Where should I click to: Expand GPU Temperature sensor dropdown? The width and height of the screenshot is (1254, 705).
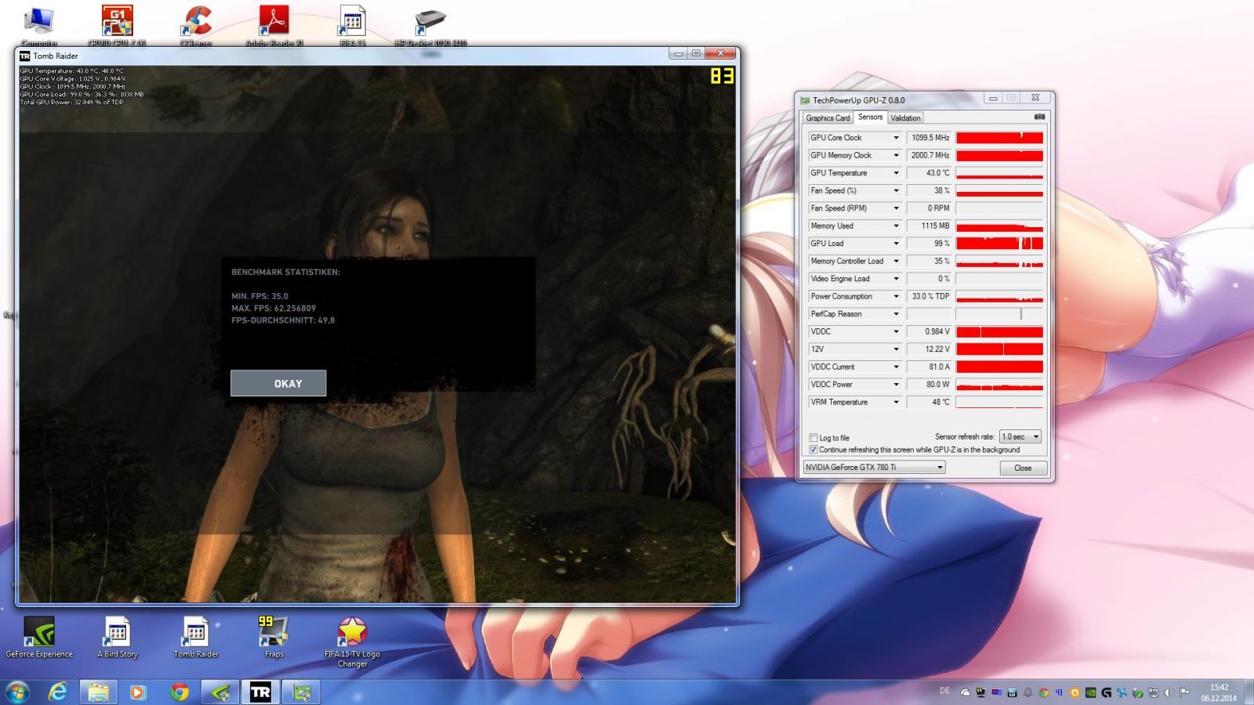(896, 173)
